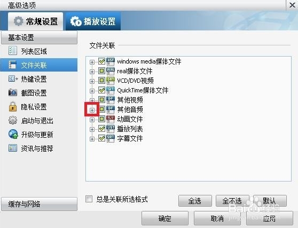
Task: Open 截图设置 camera icon
Action: pyautogui.click(x=13, y=92)
